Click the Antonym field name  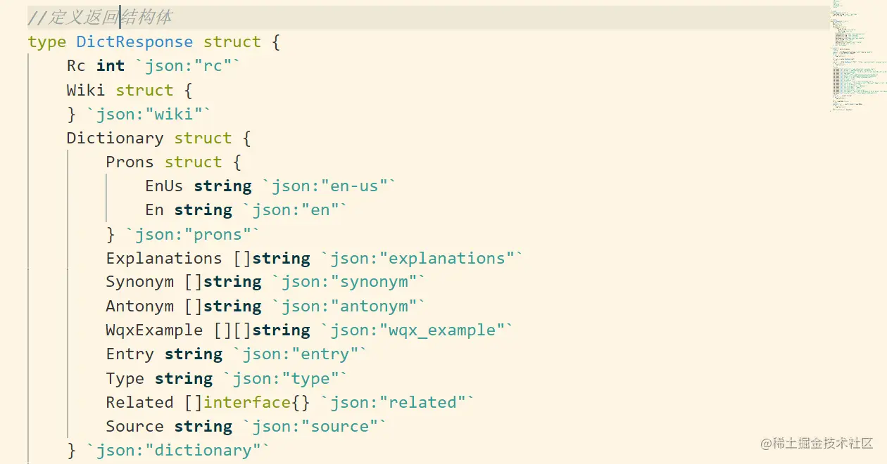coord(139,307)
